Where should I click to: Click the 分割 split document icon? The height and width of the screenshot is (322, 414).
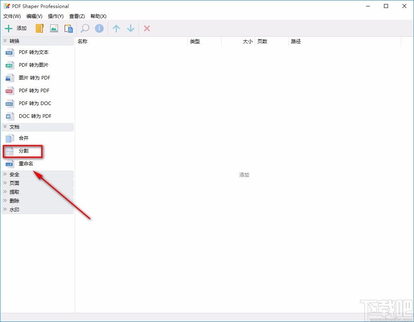pos(10,151)
